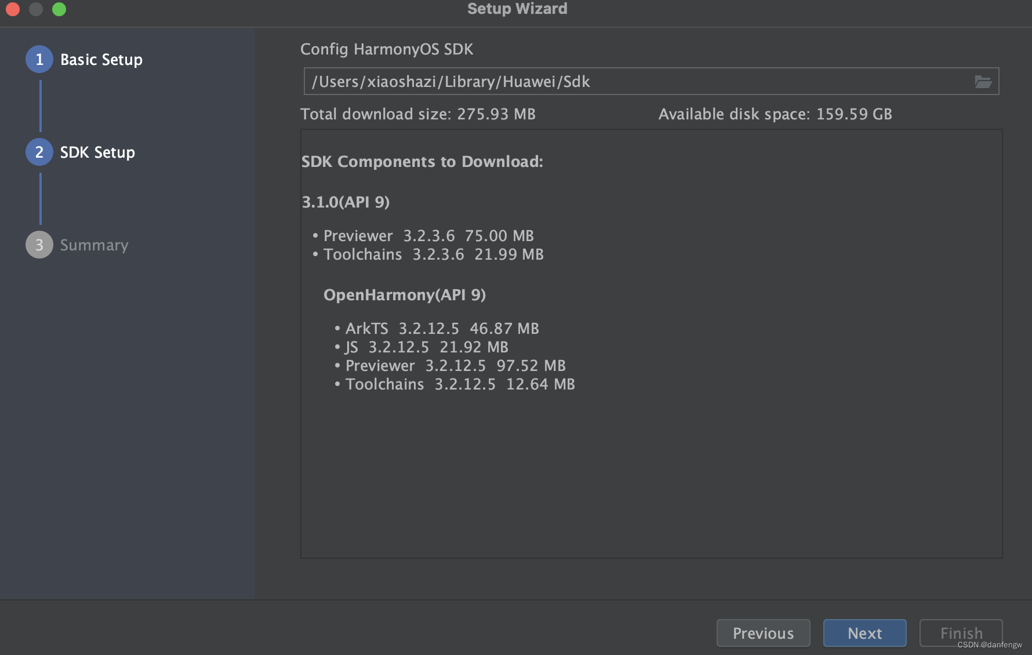The image size is (1032, 655).
Task: Edit the HarmonyOS SDK path field
Action: (651, 82)
